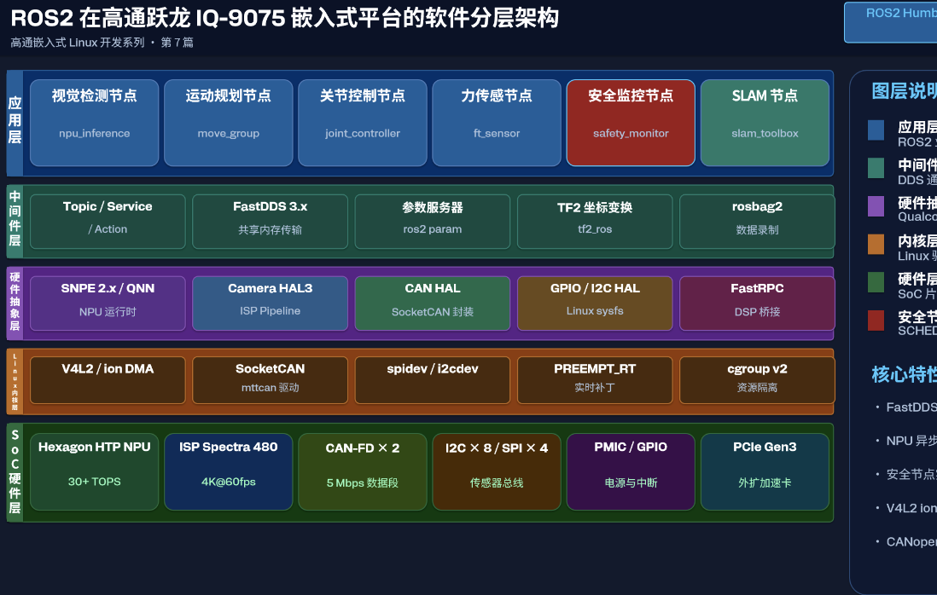937x595 pixels.
Task: Click the Topic / Service / Action box
Action: [108, 222]
